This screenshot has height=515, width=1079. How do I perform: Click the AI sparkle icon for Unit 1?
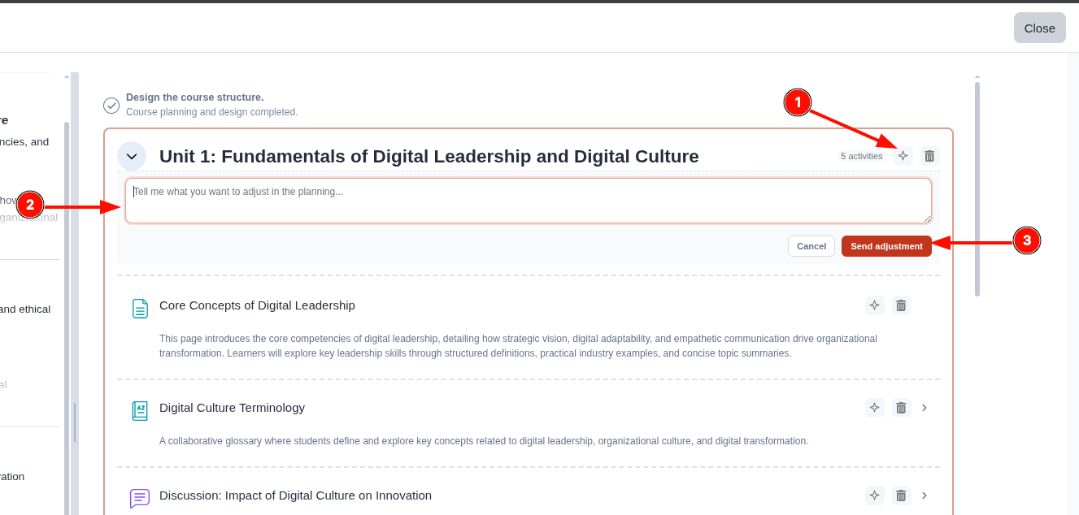point(903,156)
